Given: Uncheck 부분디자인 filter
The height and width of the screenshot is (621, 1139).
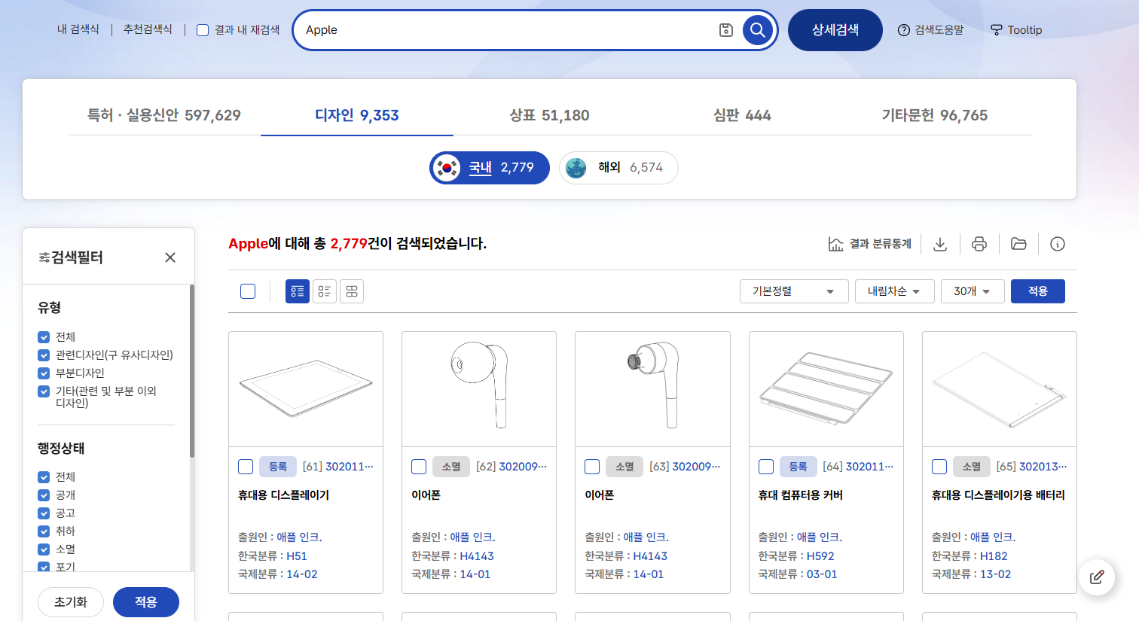Looking at the screenshot, I should 44,373.
